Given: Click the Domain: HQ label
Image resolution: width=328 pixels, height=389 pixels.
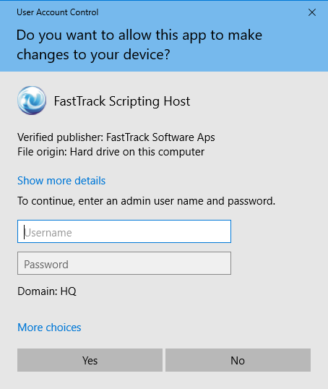Looking at the screenshot, I should click(47, 291).
